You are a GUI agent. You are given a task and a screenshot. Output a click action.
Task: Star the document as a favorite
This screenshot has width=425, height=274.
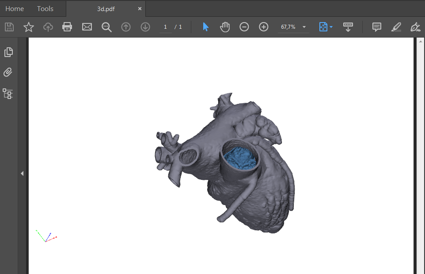[x=28, y=27]
